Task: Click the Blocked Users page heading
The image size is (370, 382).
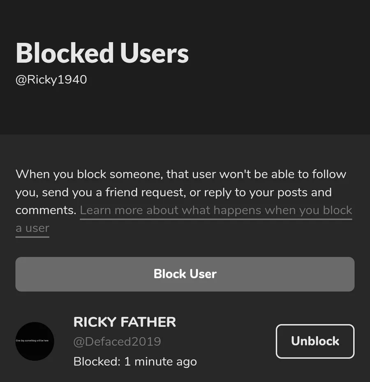Action: [x=102, y=53]
